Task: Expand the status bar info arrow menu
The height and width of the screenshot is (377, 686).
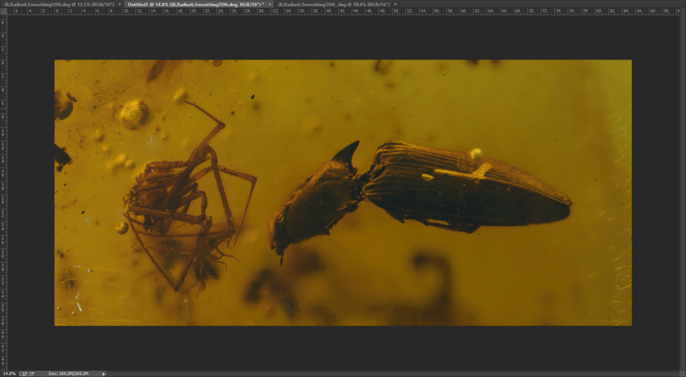Action: [x=103, y=373]
